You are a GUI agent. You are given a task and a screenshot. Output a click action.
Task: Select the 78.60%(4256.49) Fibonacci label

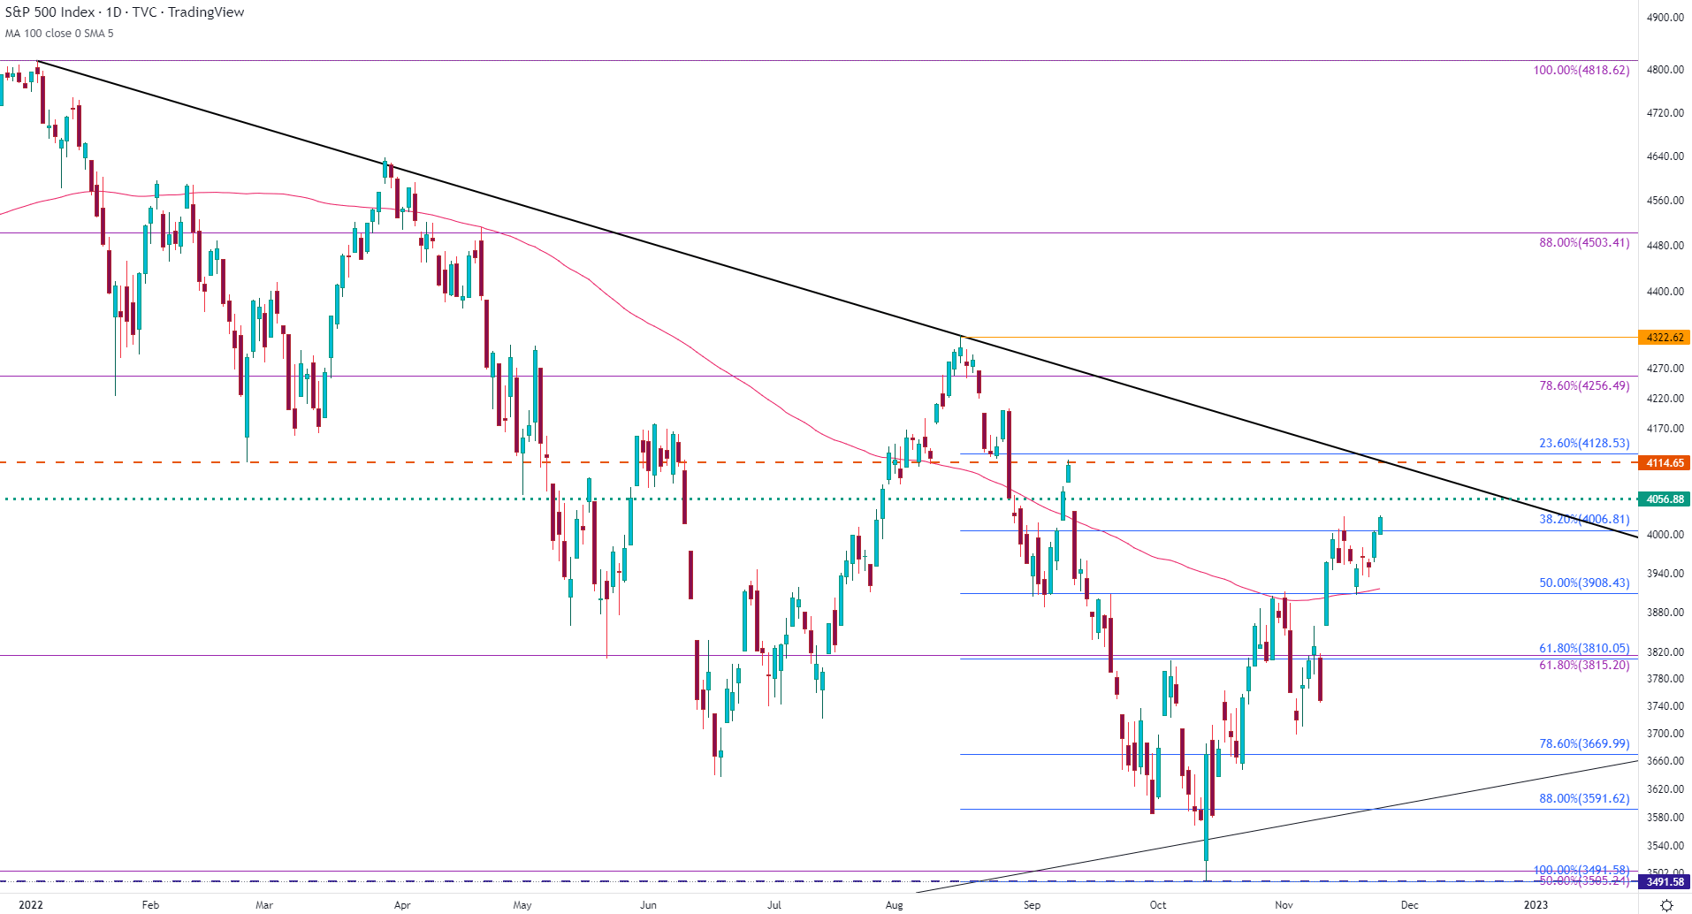pos(1584,385)
